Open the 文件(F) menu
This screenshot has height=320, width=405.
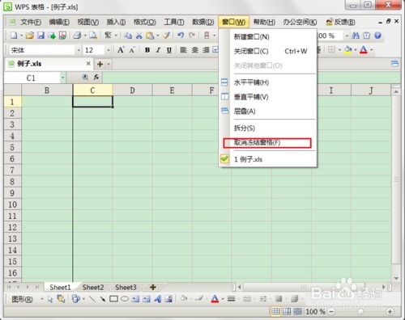coord(31,22)
